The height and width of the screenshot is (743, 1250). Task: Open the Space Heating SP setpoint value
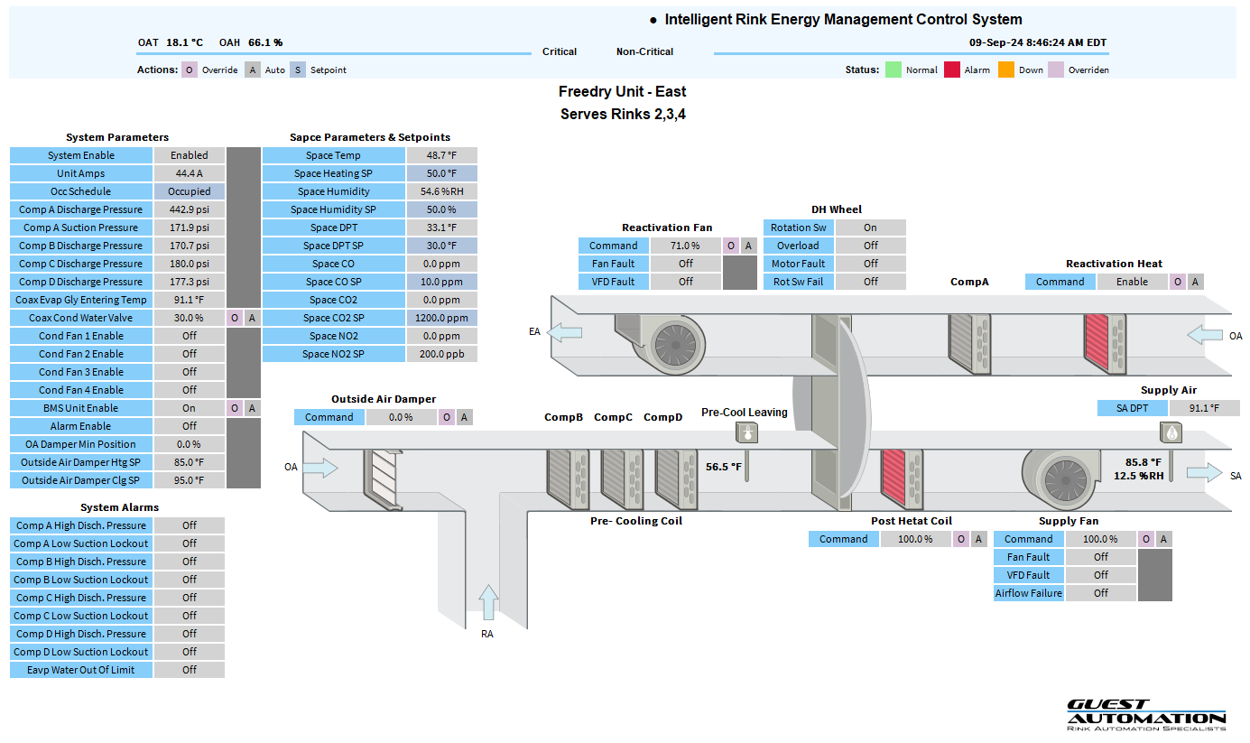coord(441,173)
